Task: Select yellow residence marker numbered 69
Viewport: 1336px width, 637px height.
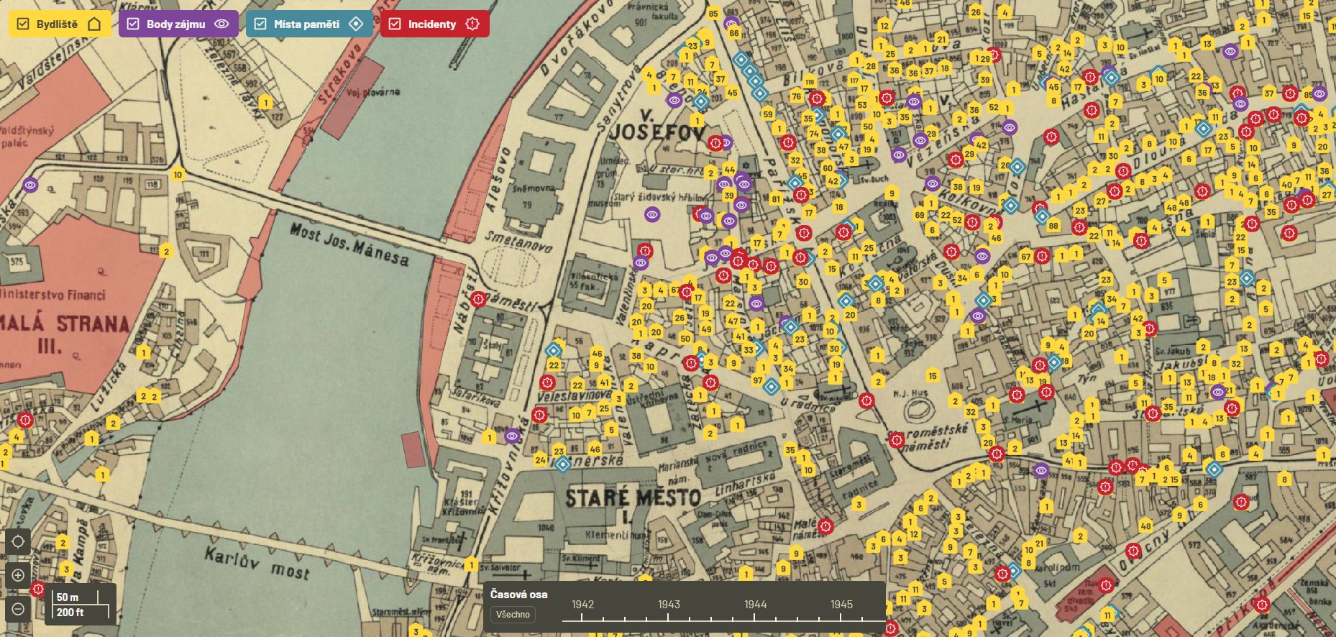Action: (x=920, y=214)
